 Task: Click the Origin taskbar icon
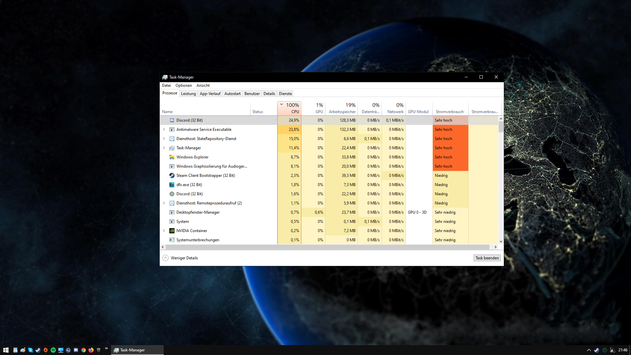tap(45, 350)
